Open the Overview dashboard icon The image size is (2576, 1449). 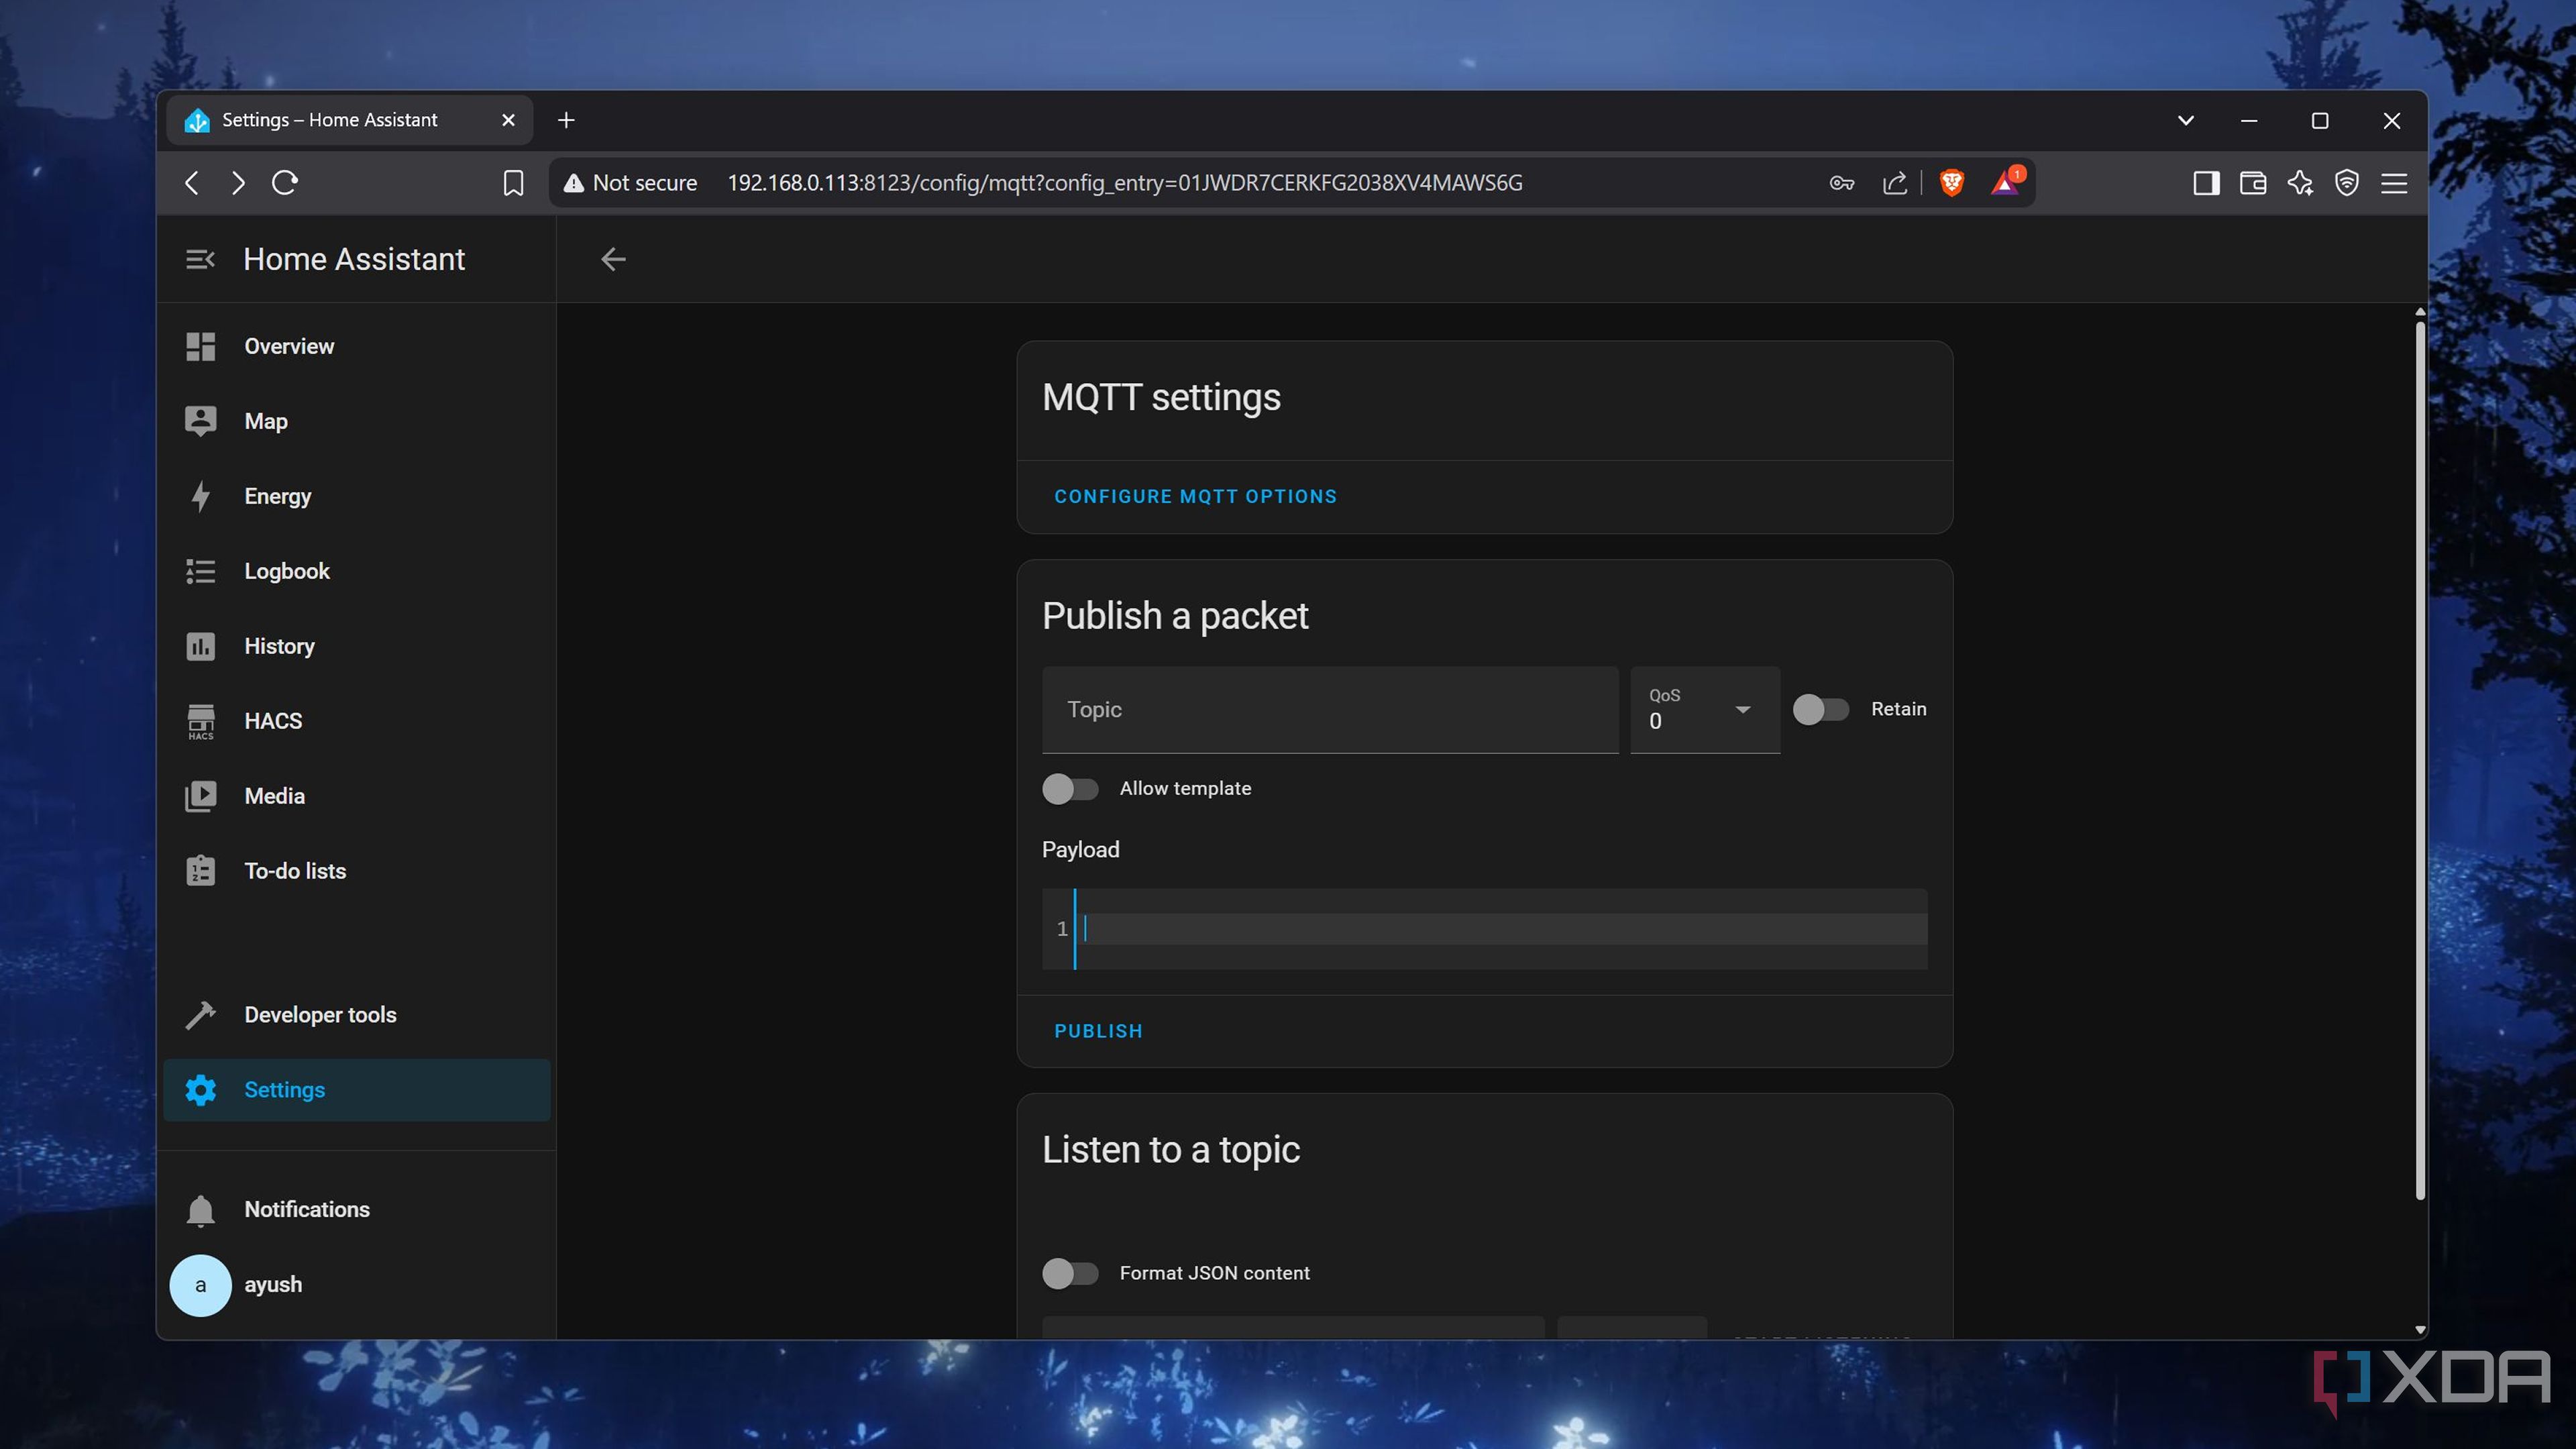(x=200, y=346)
